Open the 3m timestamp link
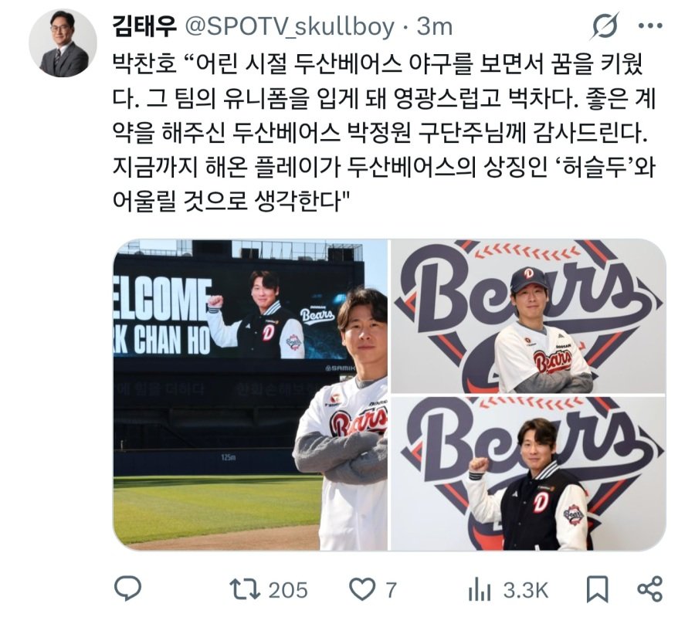The image size is (695, 624). click(x=434, y=27)
